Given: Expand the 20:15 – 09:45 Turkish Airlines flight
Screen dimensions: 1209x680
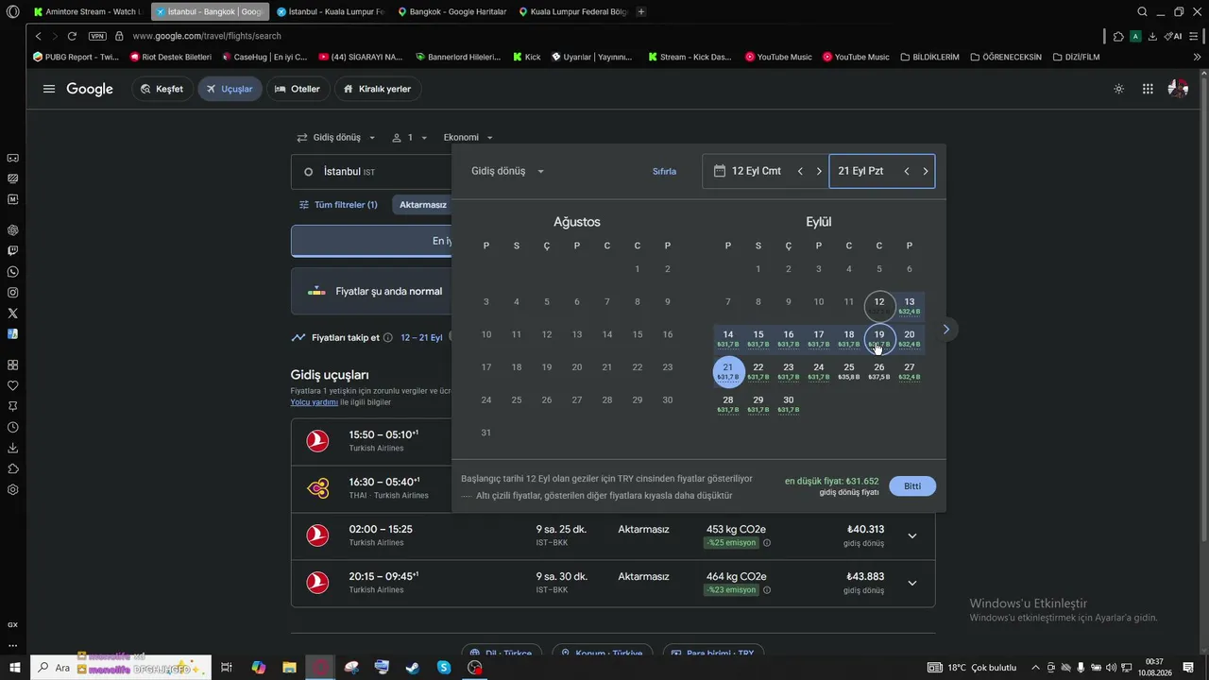Looking at the screenshot, I should (911, 584).
